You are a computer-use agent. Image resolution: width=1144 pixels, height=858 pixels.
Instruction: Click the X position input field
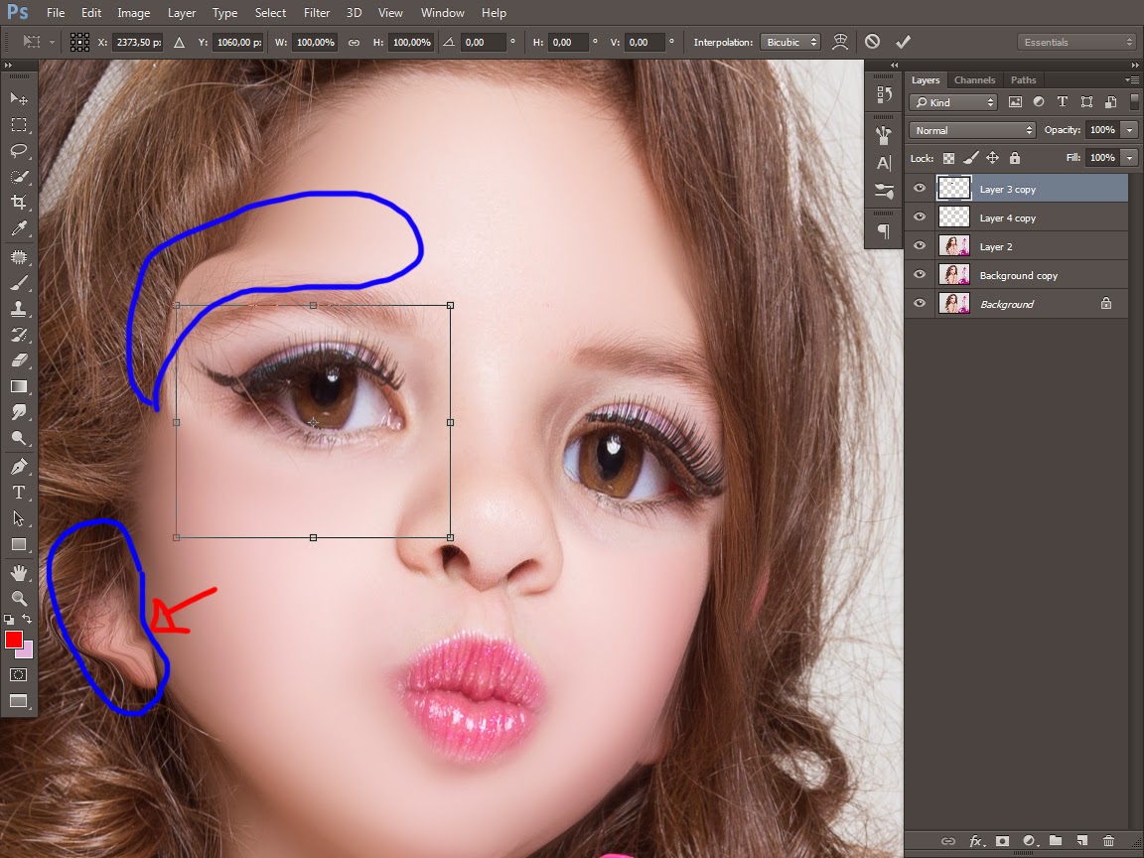point(138,43)
